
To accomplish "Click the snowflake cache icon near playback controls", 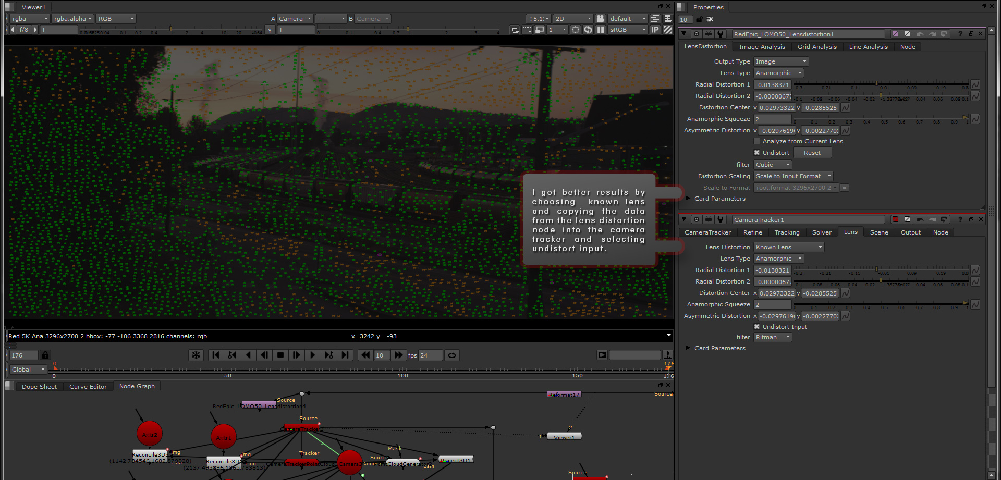I will (196, 355).
